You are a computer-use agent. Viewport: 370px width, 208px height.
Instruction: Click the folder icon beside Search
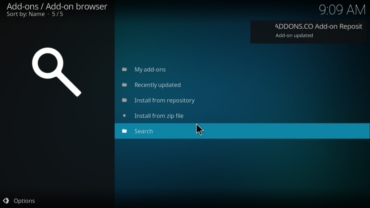pos(124,131)
